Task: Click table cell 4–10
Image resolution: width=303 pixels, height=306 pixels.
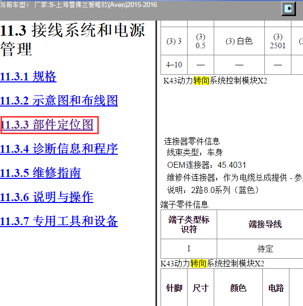Action: point(174,65)
